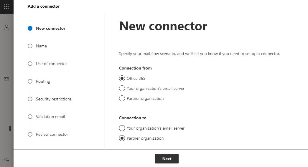Click the person icon in left sidebar
Screen dimensions: 308x167
(x=6, y=27)
